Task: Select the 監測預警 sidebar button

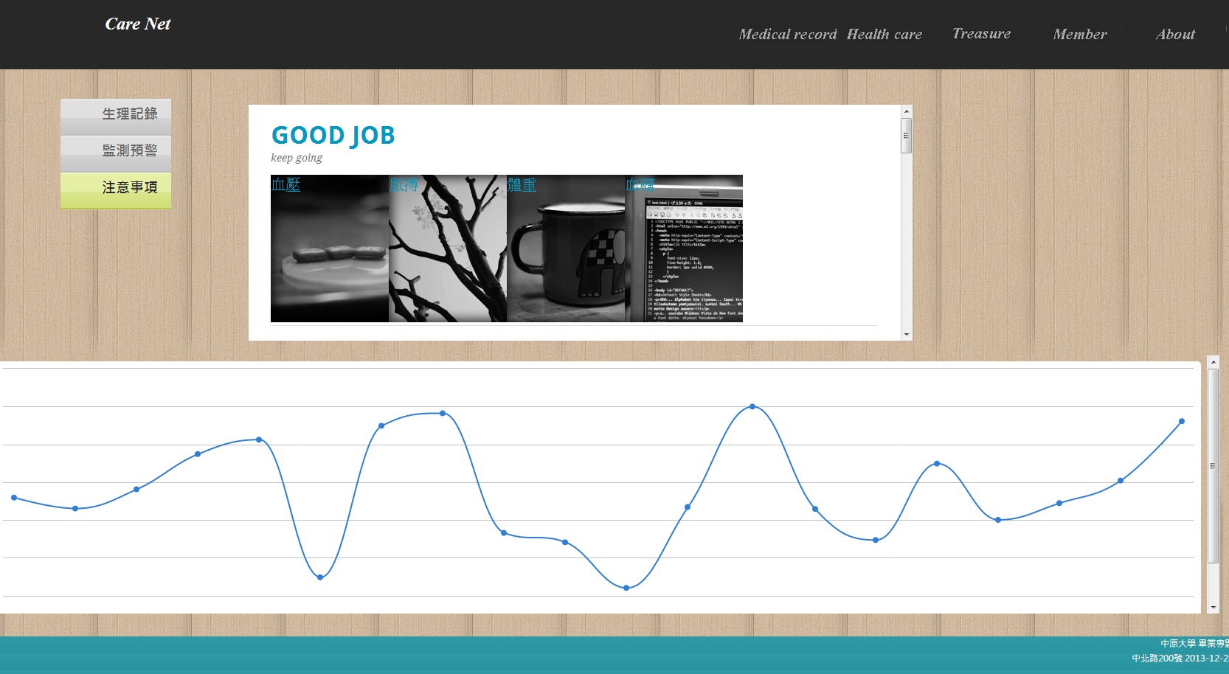Action: pyautogui.click(x=116, y=151)
